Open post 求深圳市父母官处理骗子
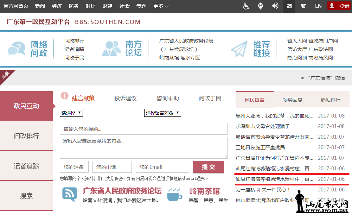The width and height of the screenshot is (352, 215). pos(263,126)
